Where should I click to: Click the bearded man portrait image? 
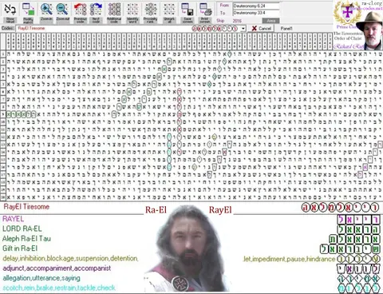pos(188,249)
